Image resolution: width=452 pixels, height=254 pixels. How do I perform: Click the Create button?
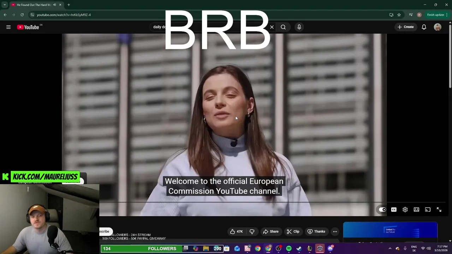click(x=405, y=27)
